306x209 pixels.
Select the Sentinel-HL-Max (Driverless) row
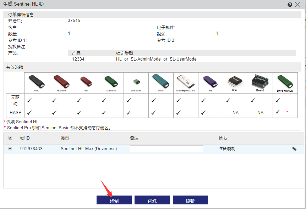(89, 149)
